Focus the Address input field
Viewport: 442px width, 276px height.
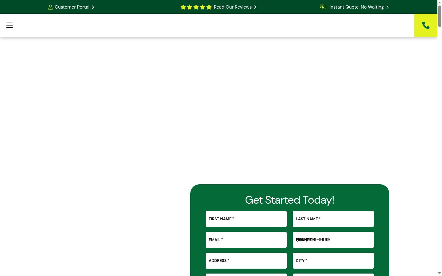click(x=246, y=261)
